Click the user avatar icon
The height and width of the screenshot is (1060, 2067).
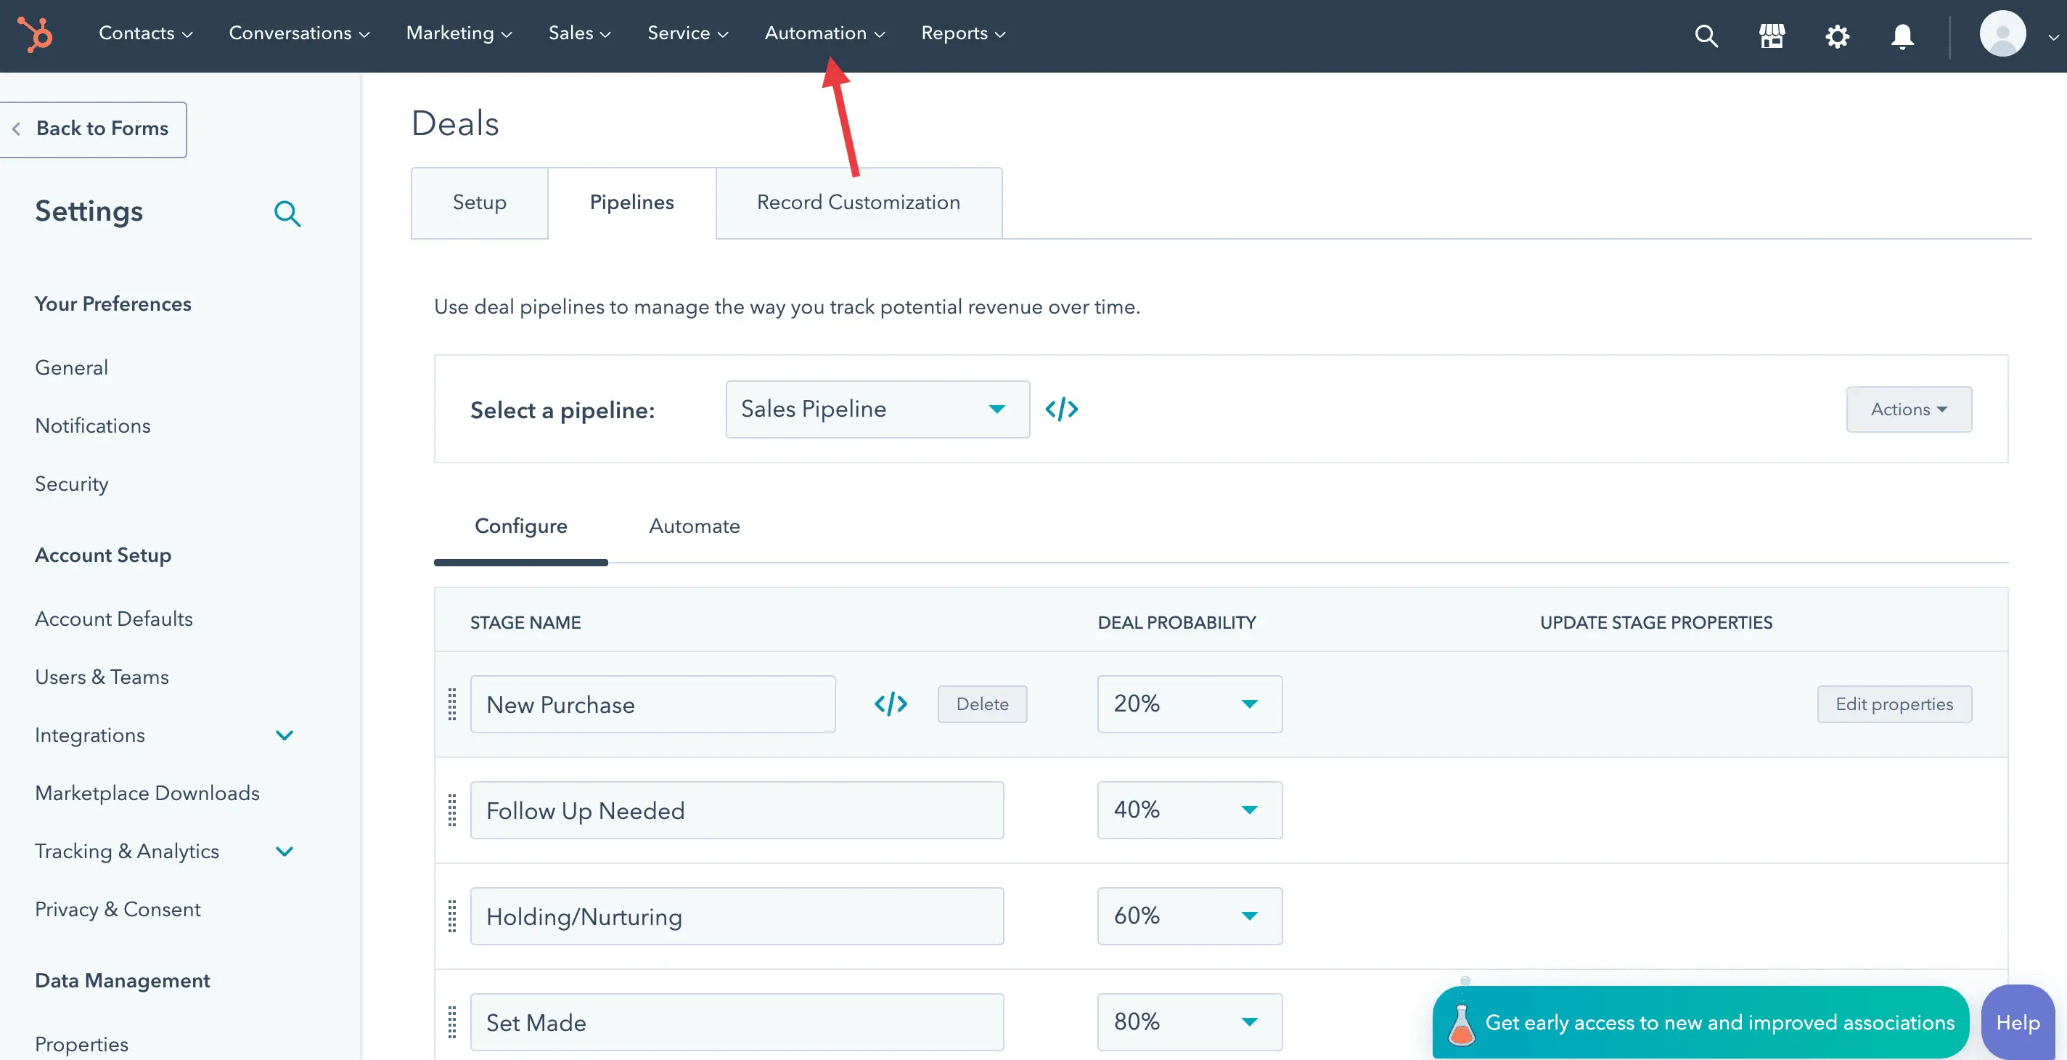[2002, 33]
